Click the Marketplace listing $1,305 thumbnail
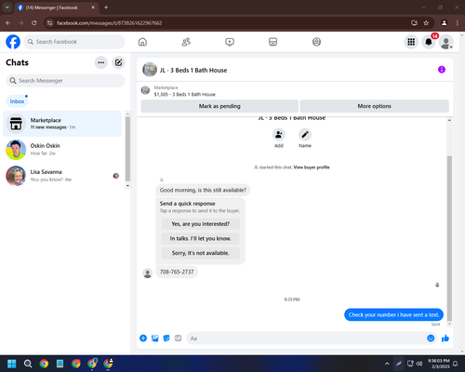Screen dimensions: 465x372 coord(145,90)
